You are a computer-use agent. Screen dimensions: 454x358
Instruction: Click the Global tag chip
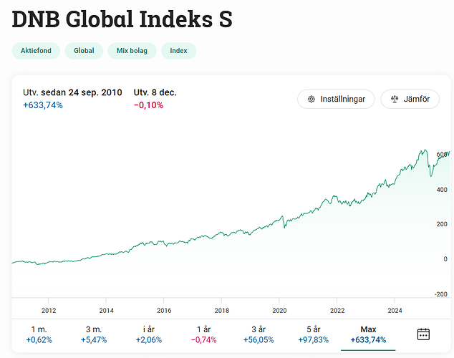click(84, 51)
